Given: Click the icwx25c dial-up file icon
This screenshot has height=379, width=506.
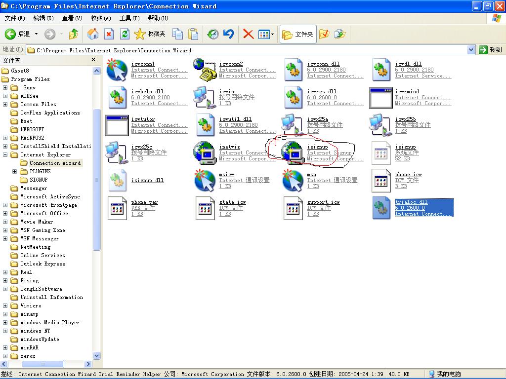Looking at the screenshot, I should click(x=117, y=153).
